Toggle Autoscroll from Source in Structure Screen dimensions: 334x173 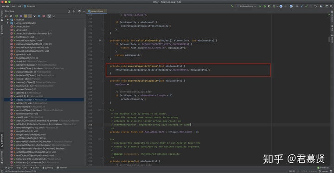[54, 16]
